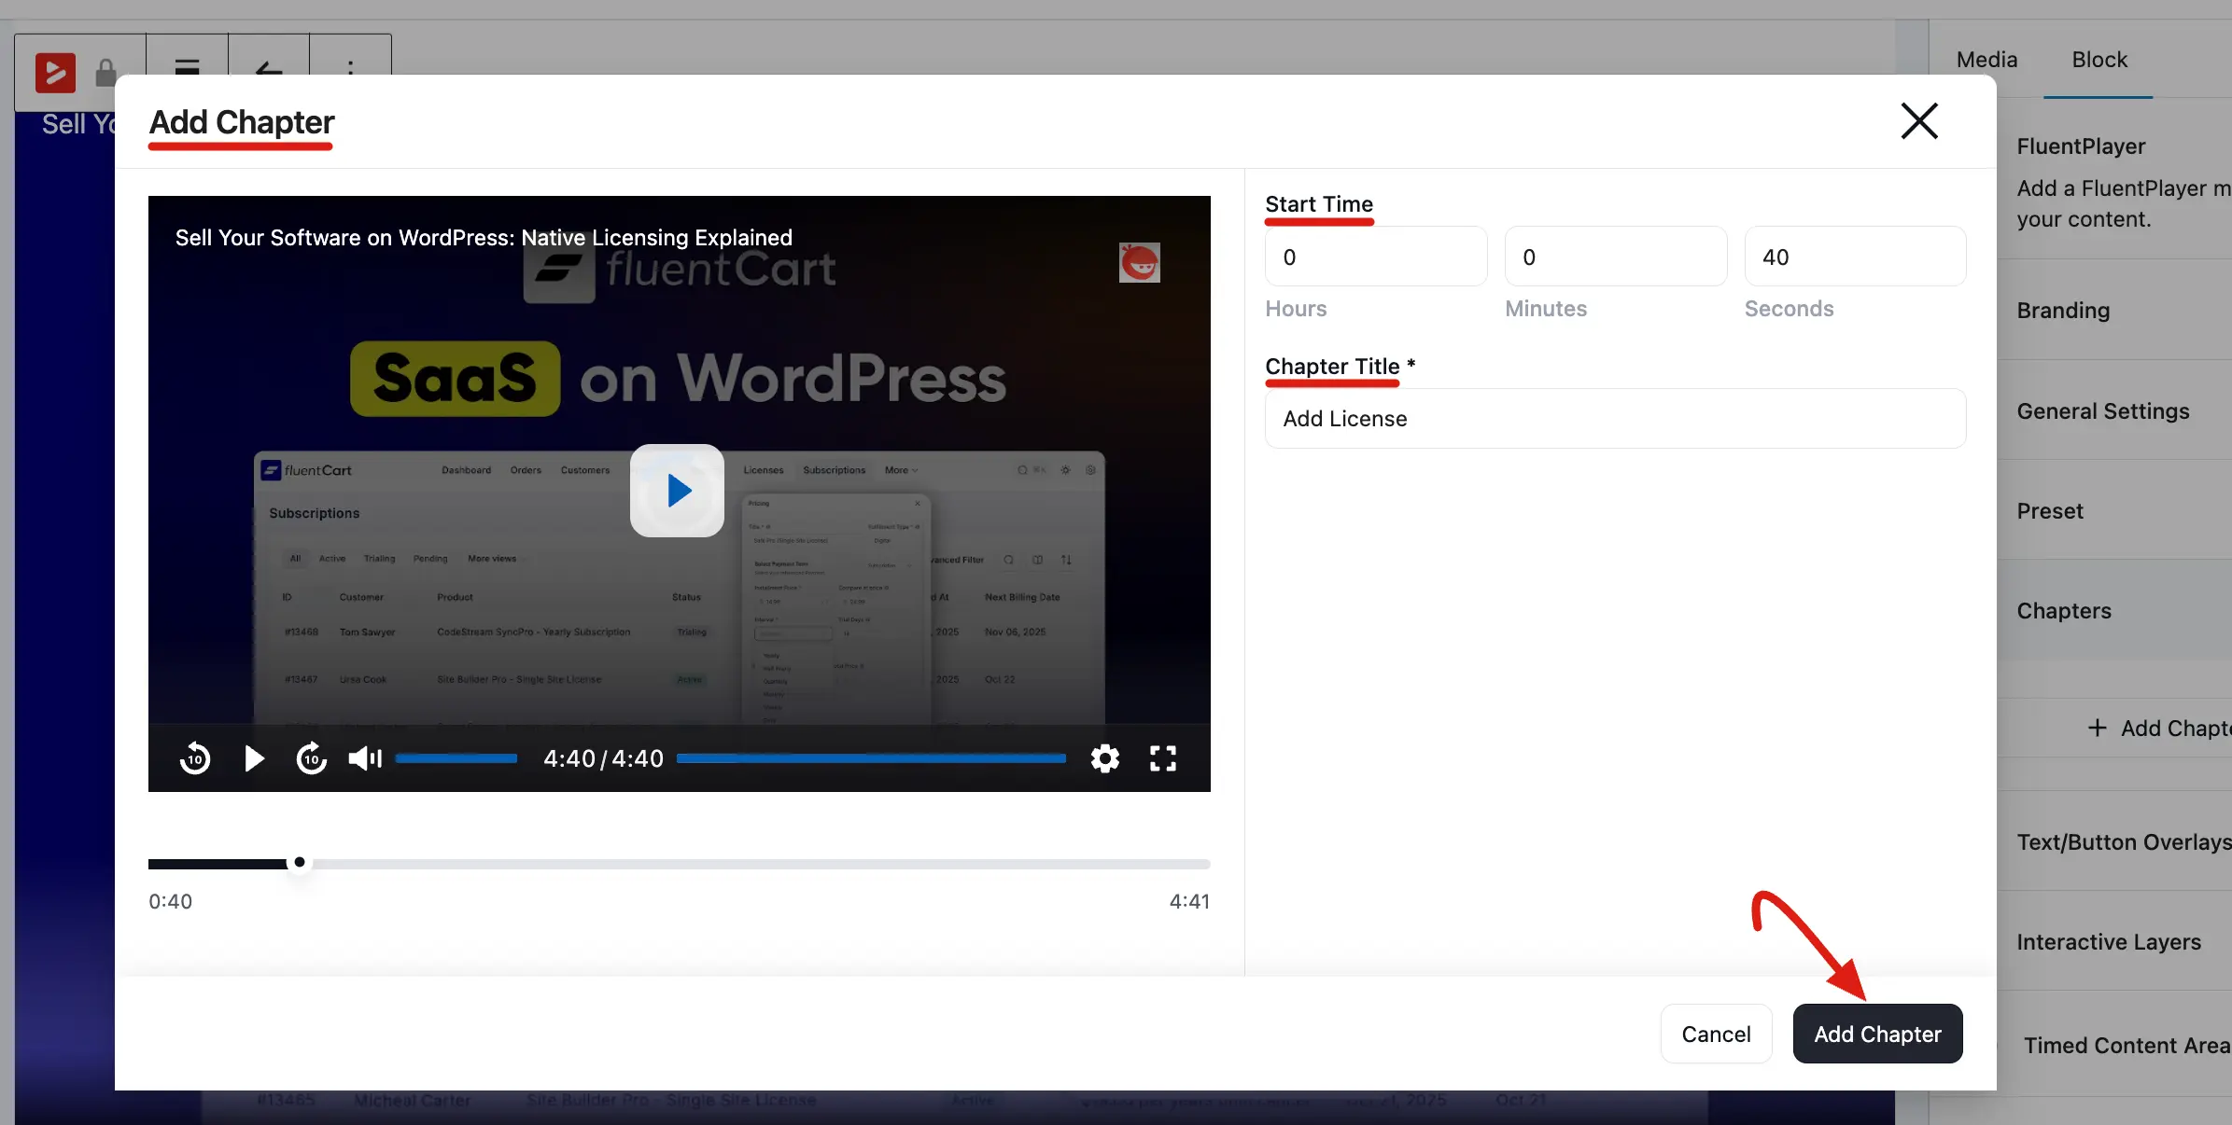2232x1125 pixels.
Task: Confirm with the Add Chapter button
Action: click(x=1877, y=1034)
